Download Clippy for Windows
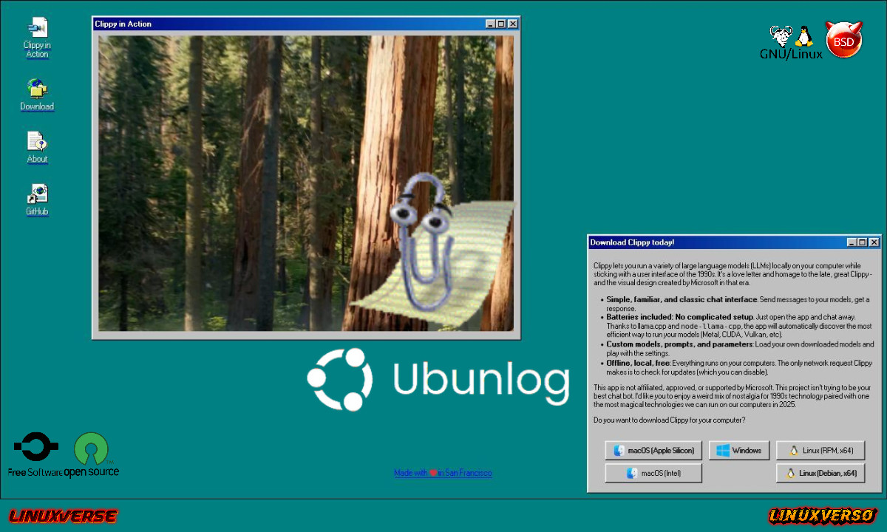Screen dimensions: 887x532 click(x=739, y=450)
